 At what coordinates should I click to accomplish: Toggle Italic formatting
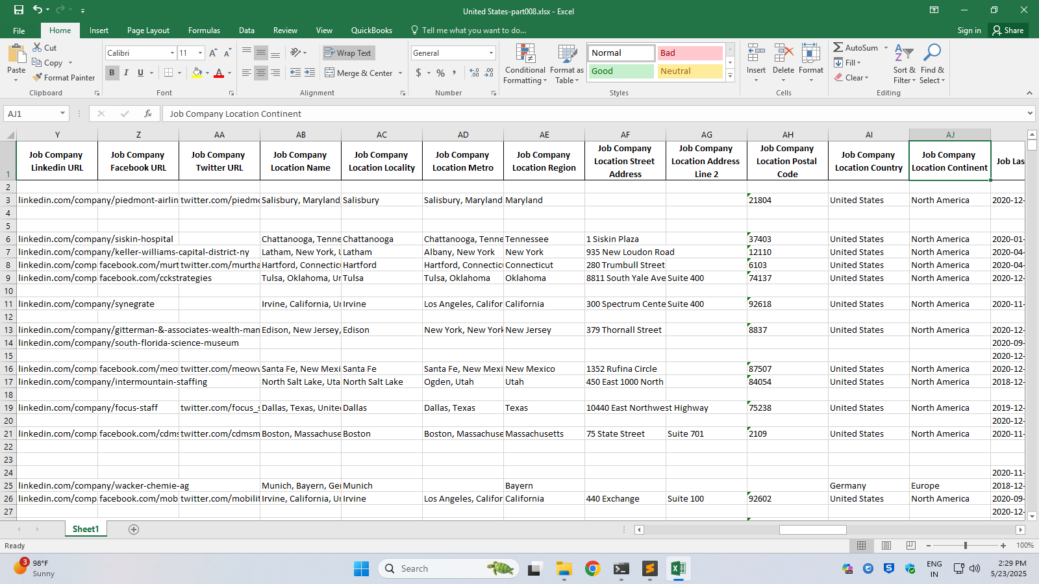(126, 73)
